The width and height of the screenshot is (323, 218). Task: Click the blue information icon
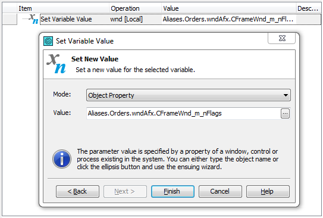(62, 159)
